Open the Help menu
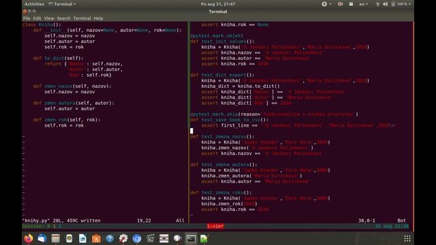The width and height of the screenshot is (436, 245). point(98,18)
